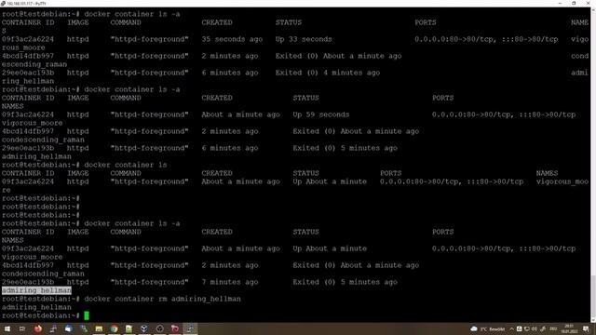Open the VirtualBox cube icon in the taskbar
Image resolution: width=596 pixels, height=335 pixels.
point(144,328)
